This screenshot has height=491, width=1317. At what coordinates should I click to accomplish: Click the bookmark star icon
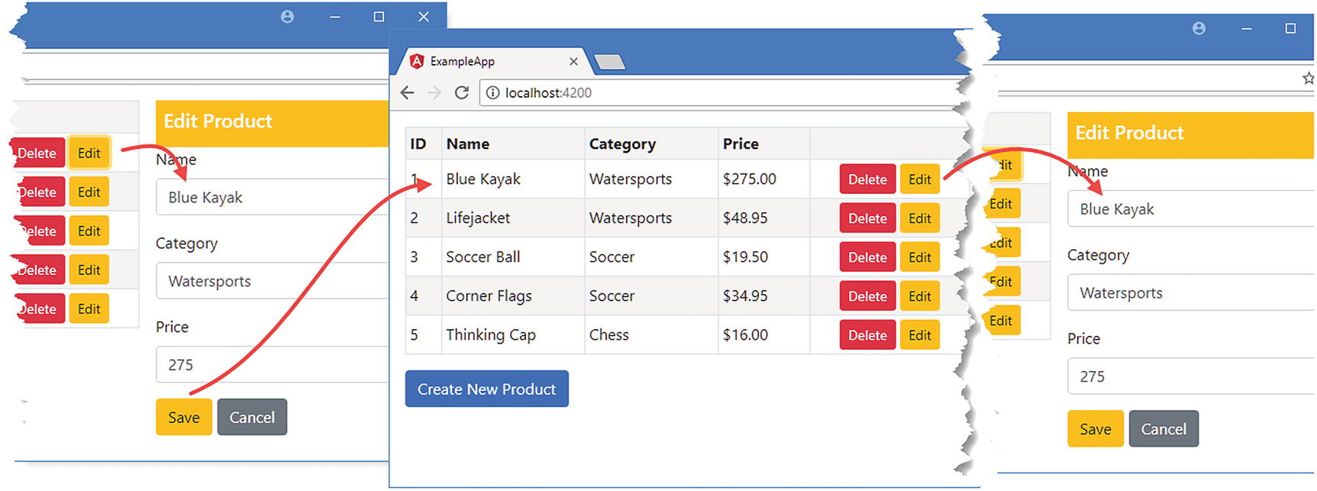point(1308,78)
